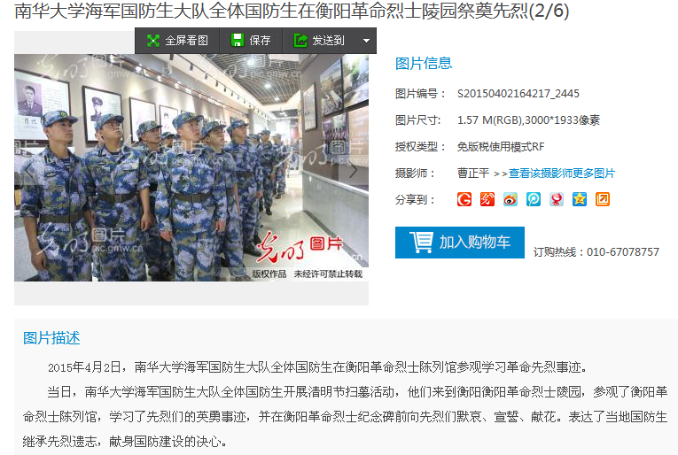Open the orange more-share options icon
This screenshot has width=678, height=455.
pyautogui.click(x=603, y=199)
